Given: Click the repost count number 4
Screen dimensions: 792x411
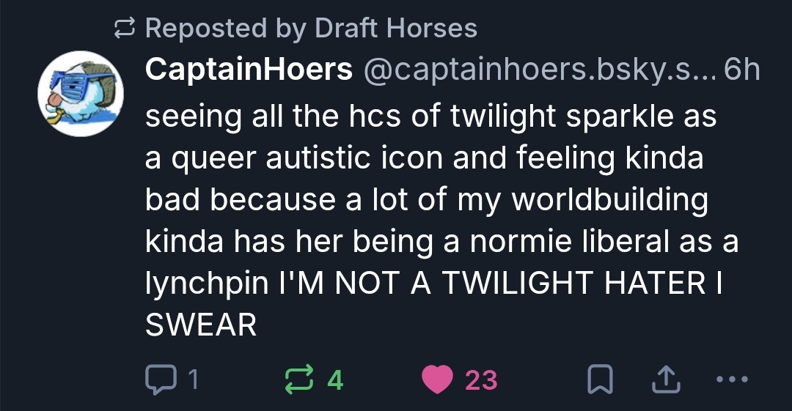Looking at the screenshot, I should tap(334, 379).
